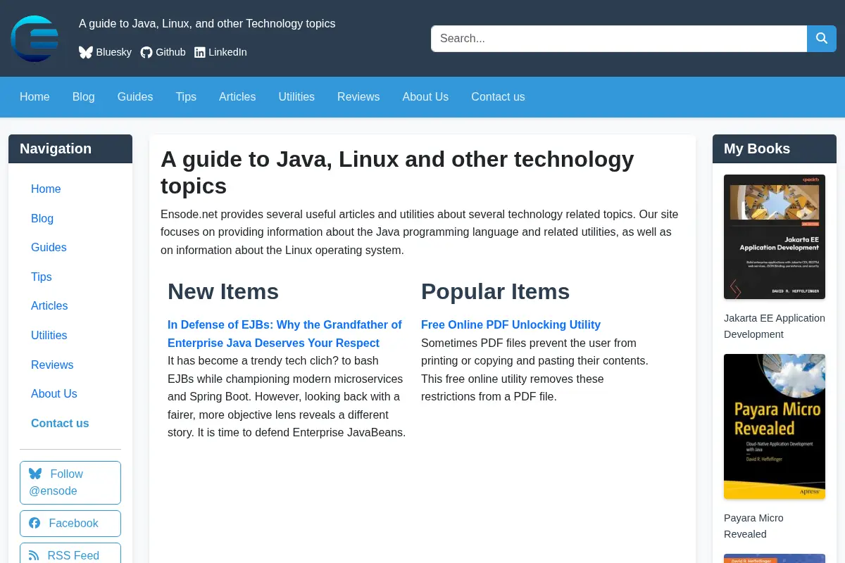Screen dimensions: 845x563
Task: Select Contact us in the Navigation sidebar
Action: click(x=60, y=424)
